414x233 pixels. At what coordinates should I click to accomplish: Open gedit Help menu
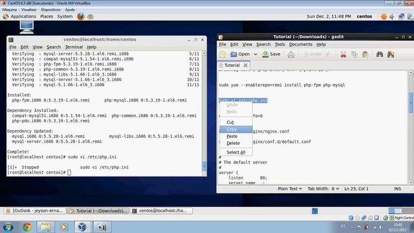click(321, 45)
